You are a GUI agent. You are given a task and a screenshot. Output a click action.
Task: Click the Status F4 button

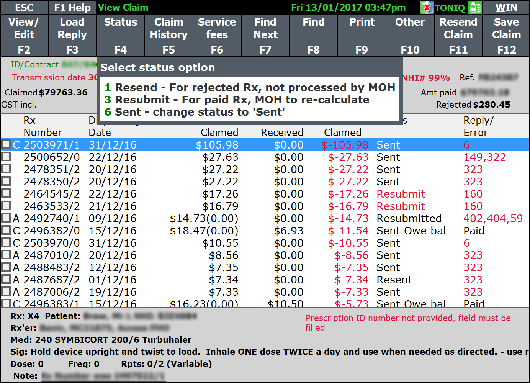(120, 36)
